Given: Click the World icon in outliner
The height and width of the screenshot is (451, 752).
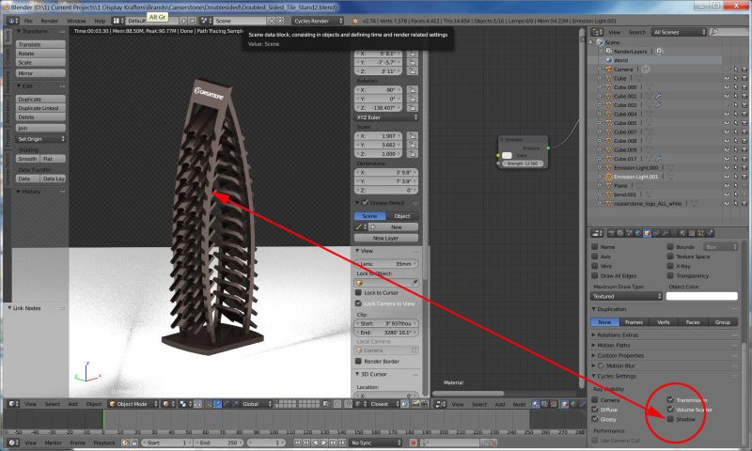Looking at the screenshot, I should pyautogui.click(x=608, y=60).
